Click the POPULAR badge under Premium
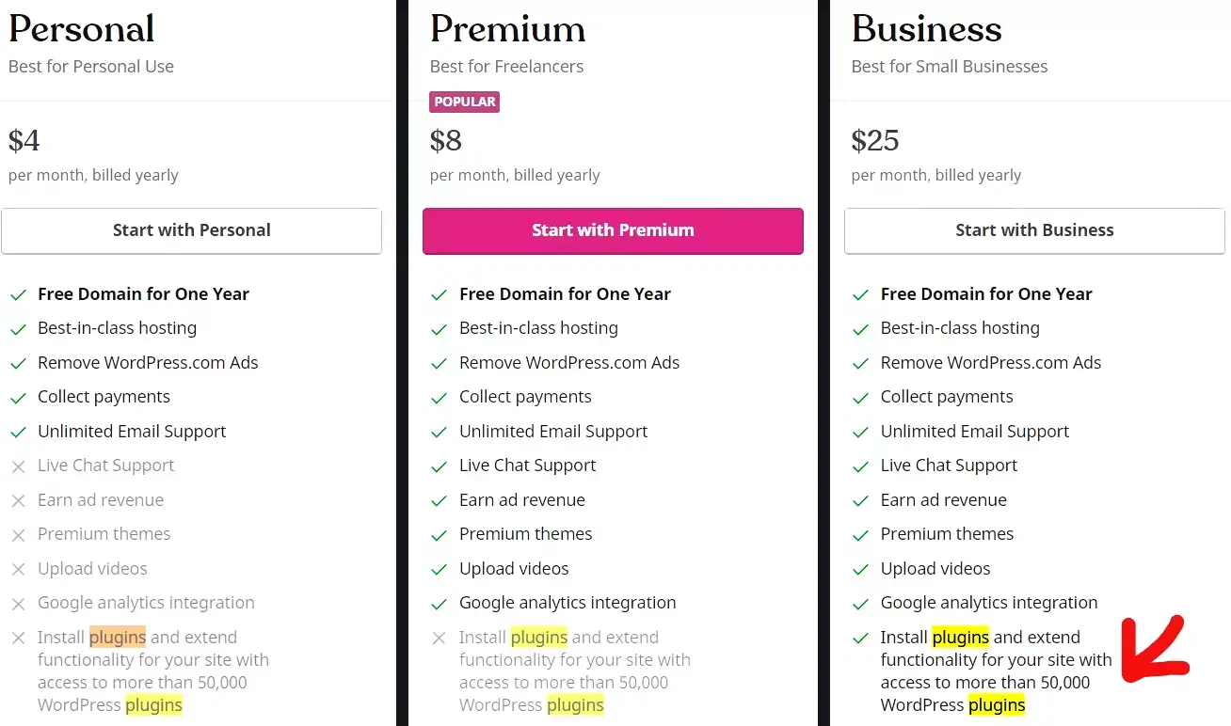 point(464,102)
